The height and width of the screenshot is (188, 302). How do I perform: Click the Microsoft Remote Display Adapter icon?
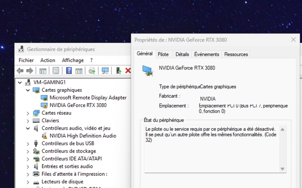point(44,98)
